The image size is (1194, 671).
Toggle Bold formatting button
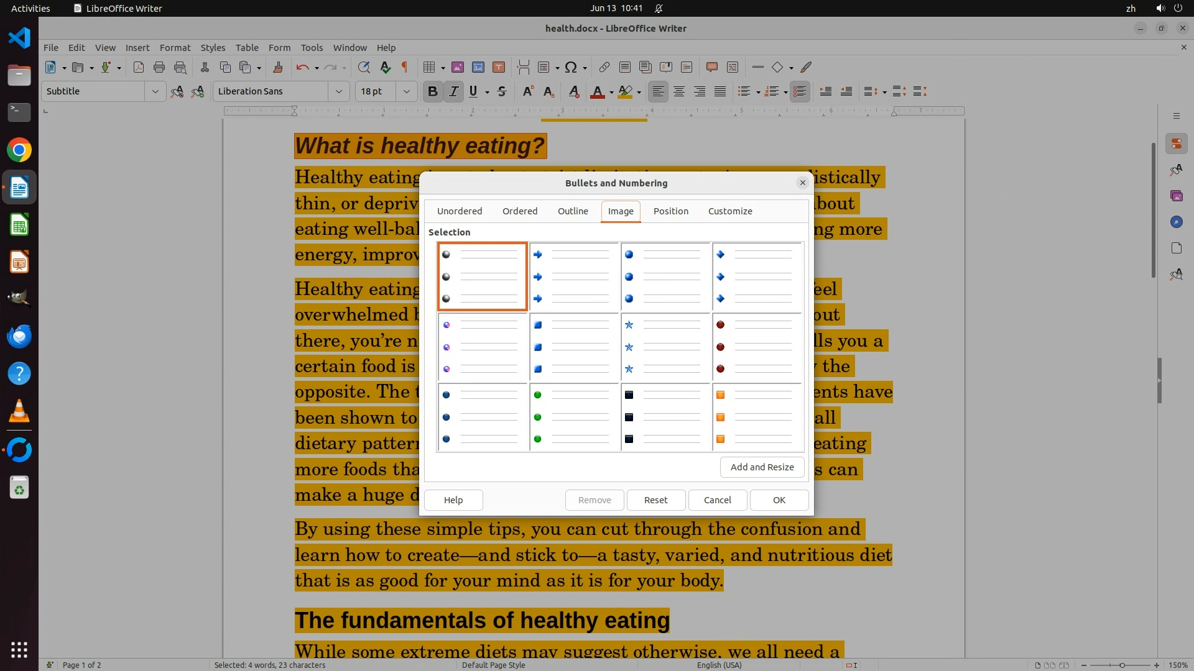[433, 91]
